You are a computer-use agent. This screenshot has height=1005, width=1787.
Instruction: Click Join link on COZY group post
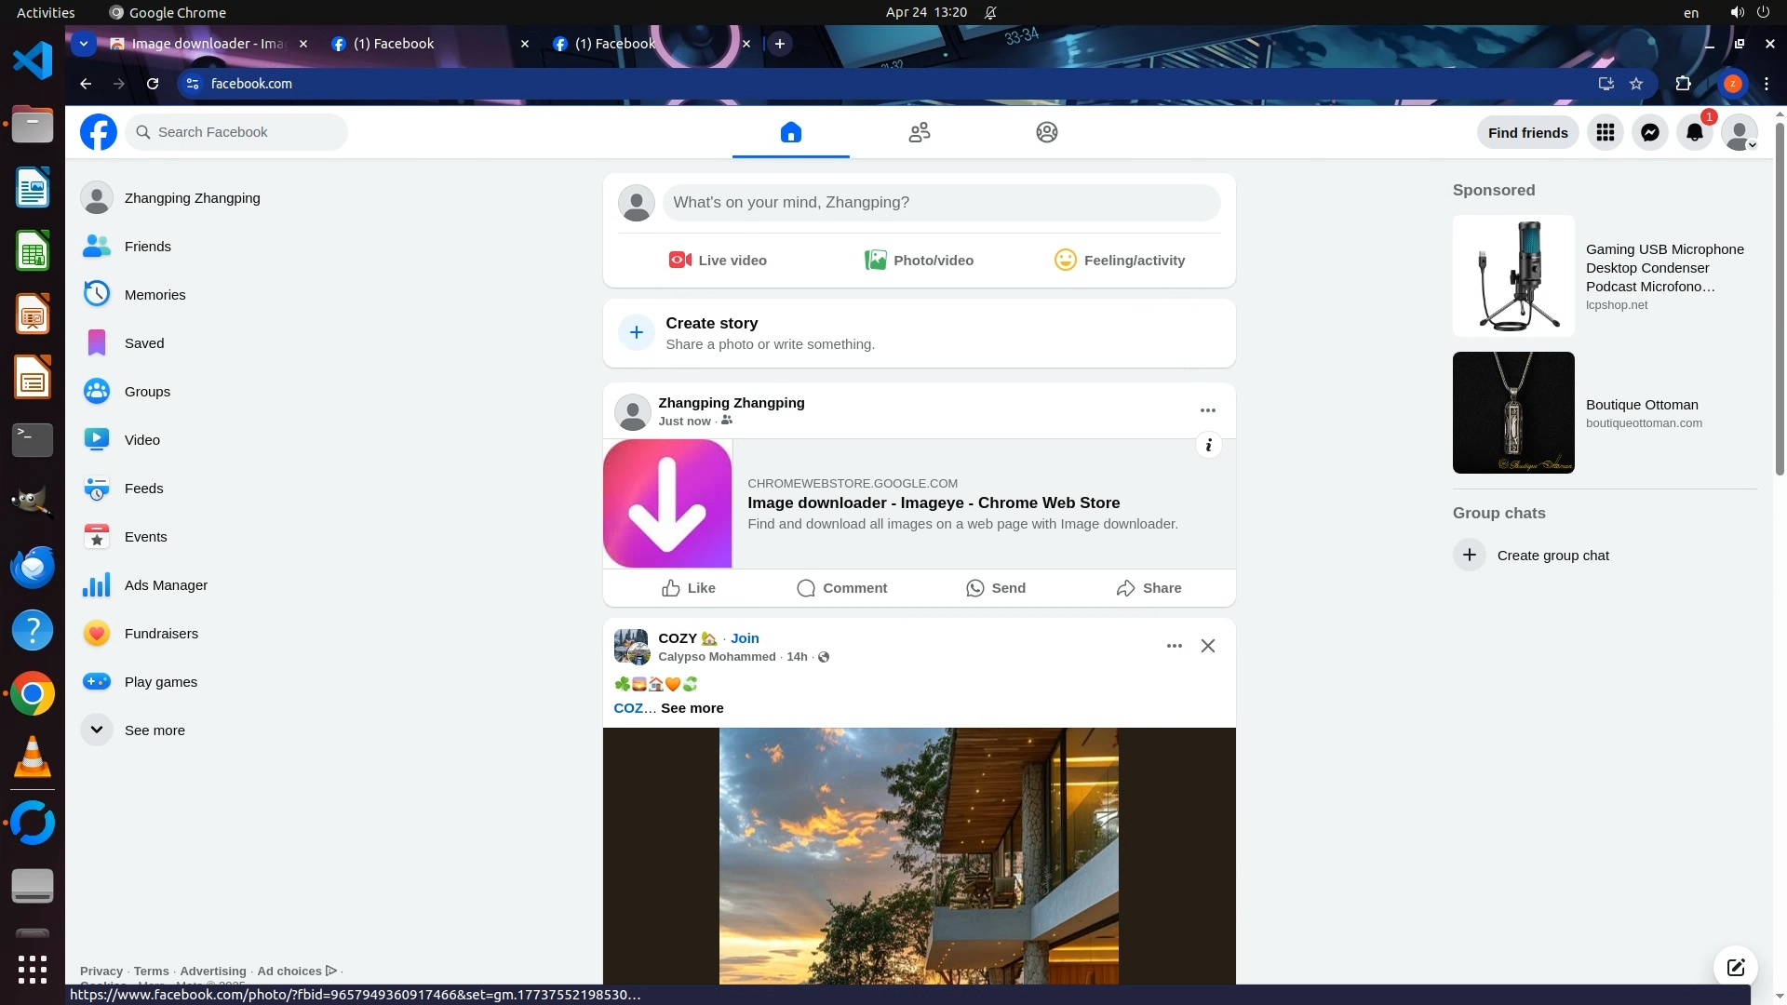745,638
